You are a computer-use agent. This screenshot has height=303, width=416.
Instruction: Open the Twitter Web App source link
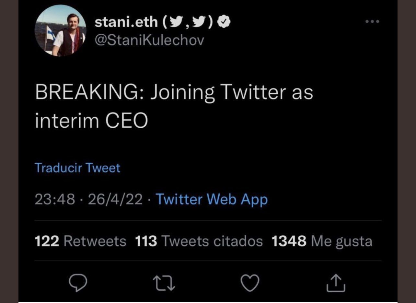tap(212, 199)
